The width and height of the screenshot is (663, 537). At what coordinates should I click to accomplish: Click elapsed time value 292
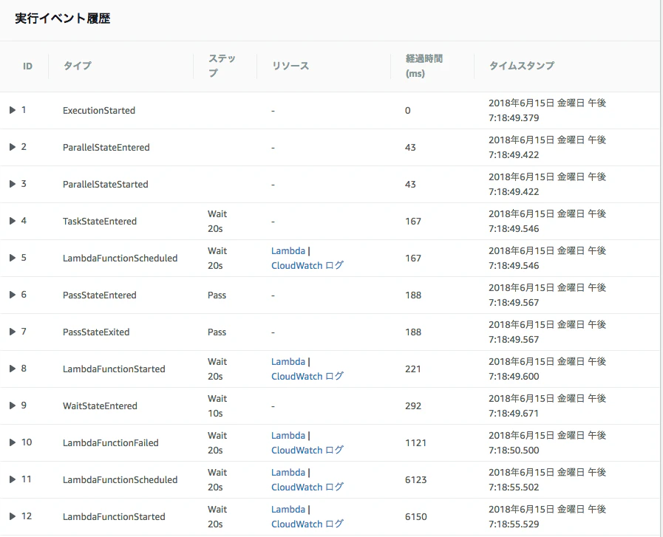tap(413, 406)
